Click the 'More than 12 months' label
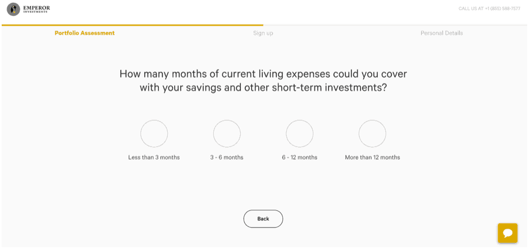 pyautogui.click(x=372, y=158)
